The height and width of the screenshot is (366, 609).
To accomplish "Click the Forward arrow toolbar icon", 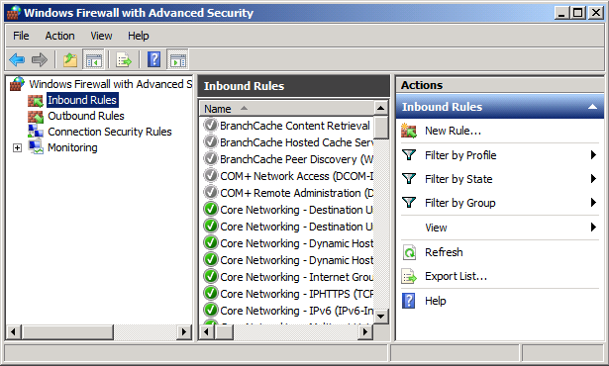I will 40,59.
